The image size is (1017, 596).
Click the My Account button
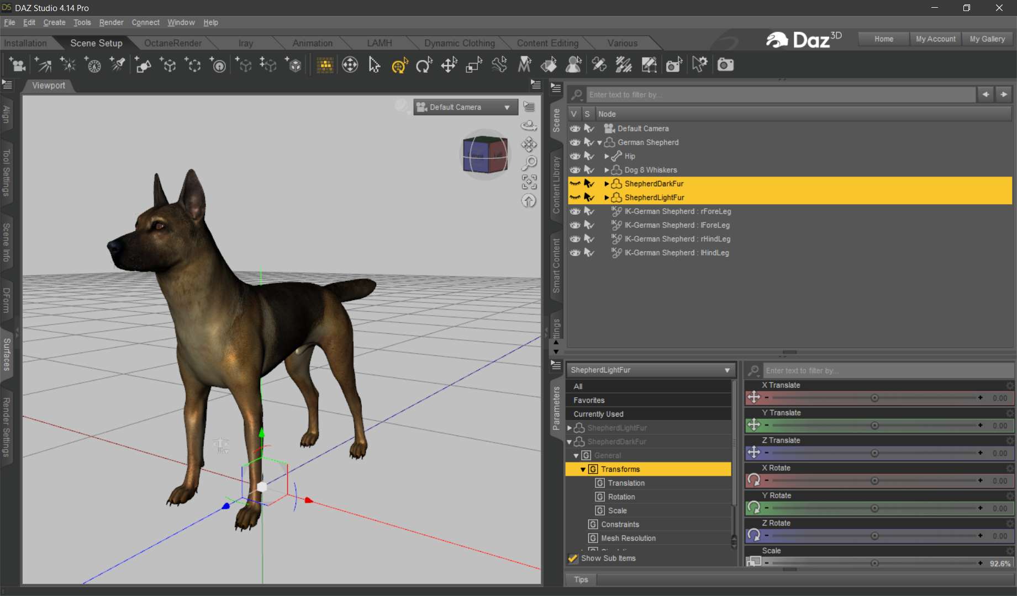click(x=935, y=39)
